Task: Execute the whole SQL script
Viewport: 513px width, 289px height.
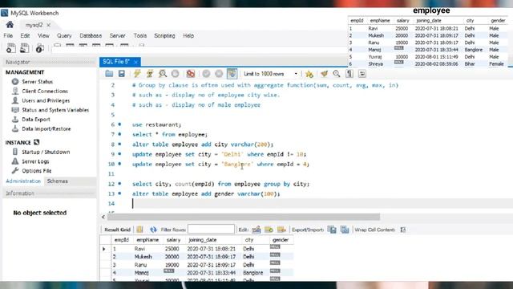Action: coord(137,74)
